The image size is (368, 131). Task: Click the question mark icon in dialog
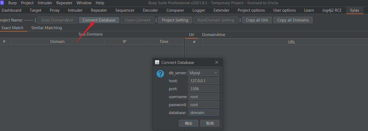(160, 74)
